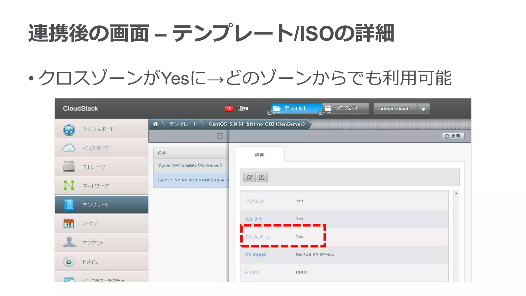Select CentOS 5.6(64-bit) no GUI row

191,180
